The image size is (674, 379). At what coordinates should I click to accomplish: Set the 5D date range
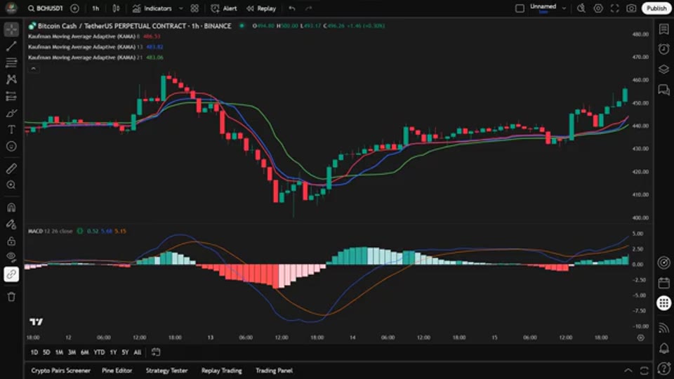(46, 352)
